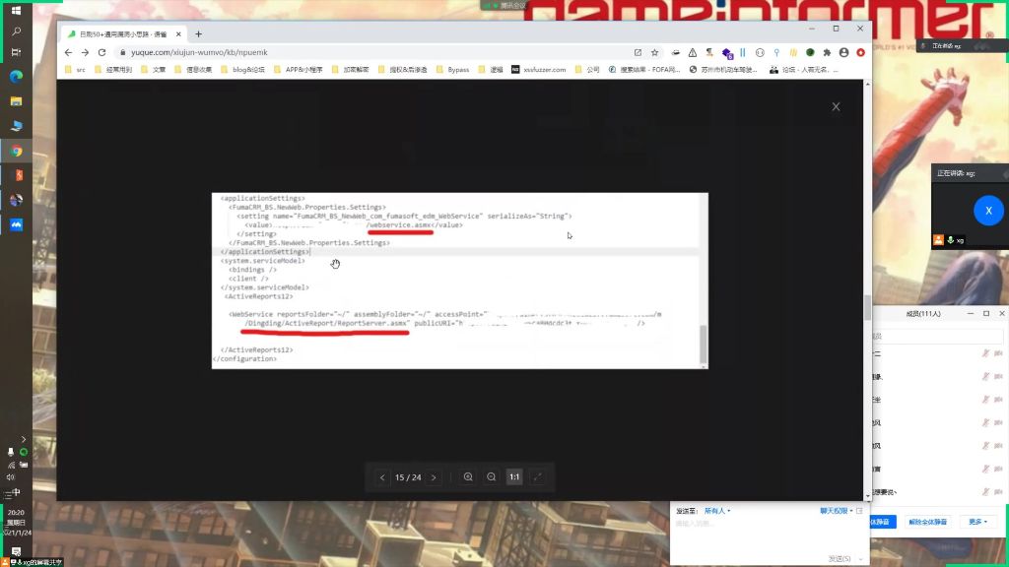1009x567 pixels.
Task: Open the APP&小程序 bookmarks folder
Action: click(298, 70)
